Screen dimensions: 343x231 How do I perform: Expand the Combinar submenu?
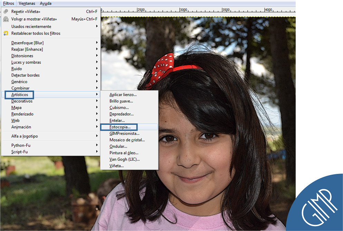[51, 88]
